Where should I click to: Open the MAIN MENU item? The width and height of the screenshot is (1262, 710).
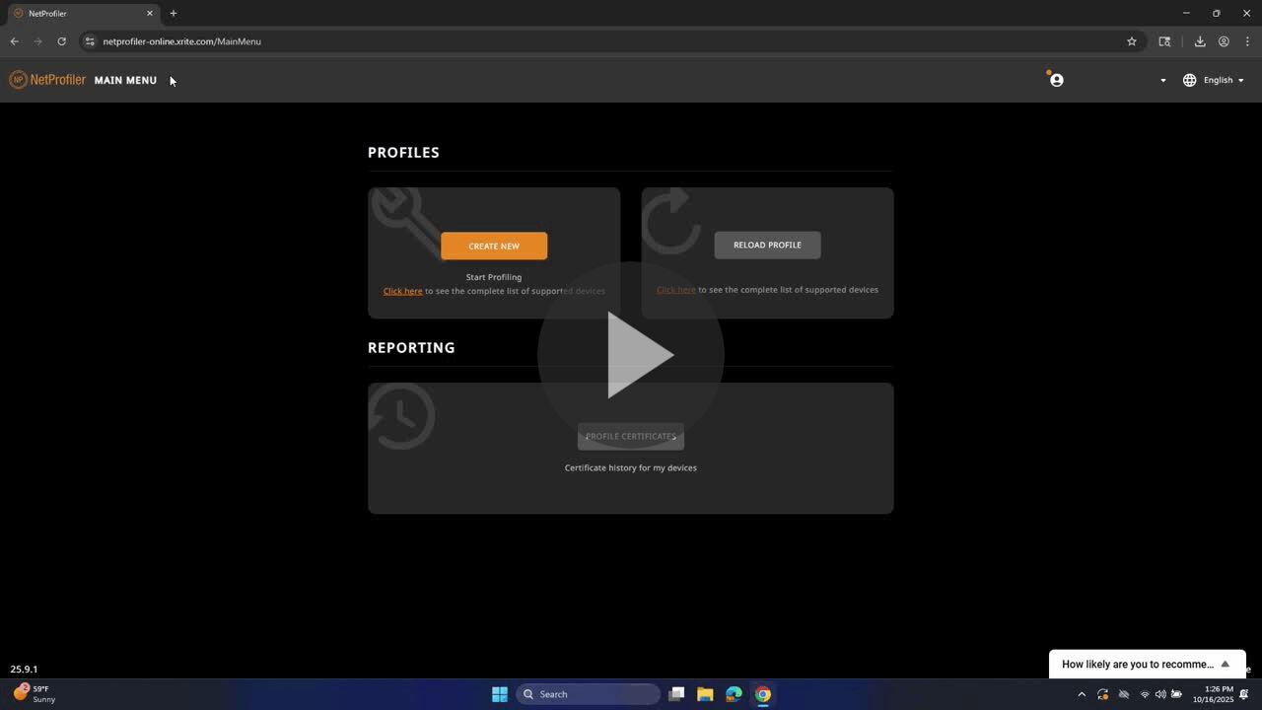point(125,81)
